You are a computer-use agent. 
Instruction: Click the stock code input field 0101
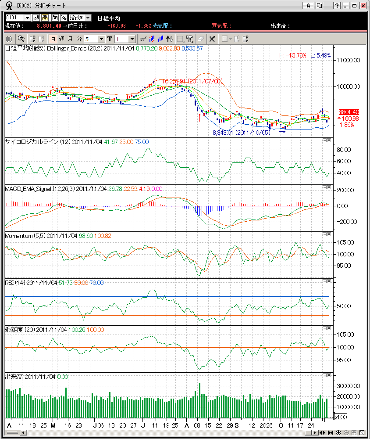(14, 18)
